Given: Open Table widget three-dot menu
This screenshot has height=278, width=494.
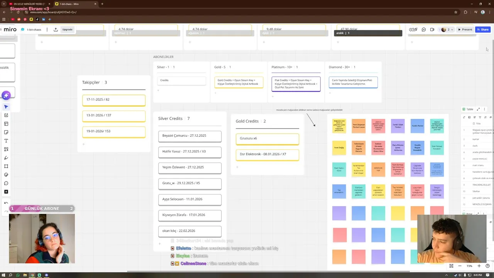Looking at the screenshot, I should click(484, 109).
